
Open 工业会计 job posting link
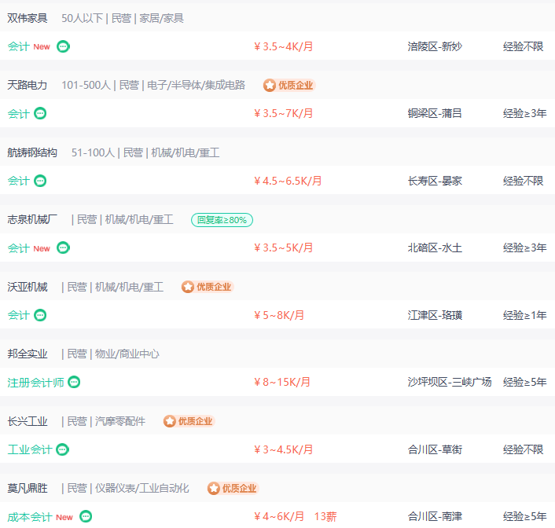(30, 449)
